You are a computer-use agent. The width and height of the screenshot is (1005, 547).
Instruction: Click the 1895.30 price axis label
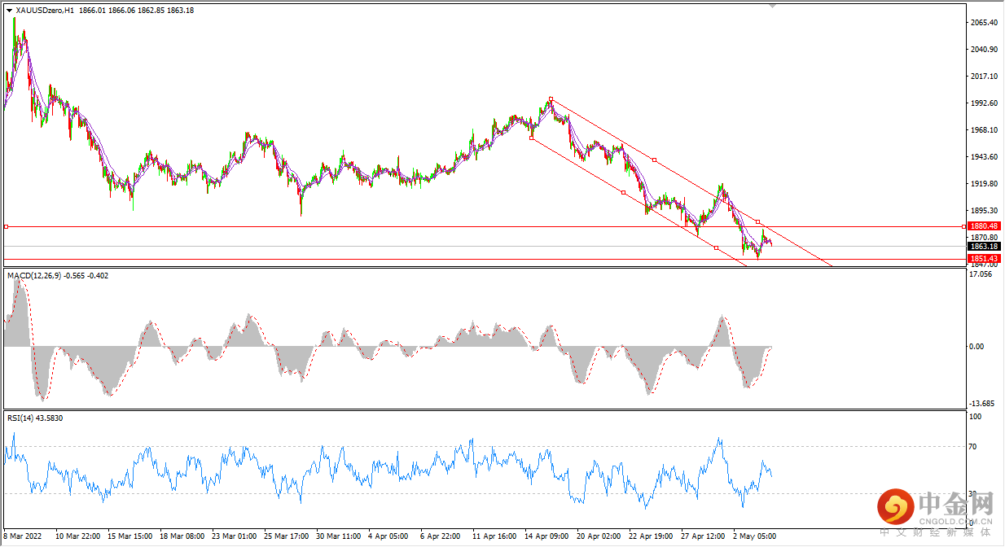985,211
